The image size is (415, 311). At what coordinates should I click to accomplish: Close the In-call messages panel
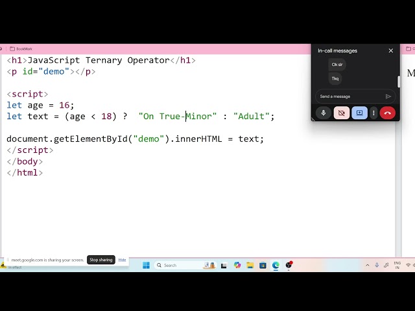pyautogui.click(x=390, y=51)
